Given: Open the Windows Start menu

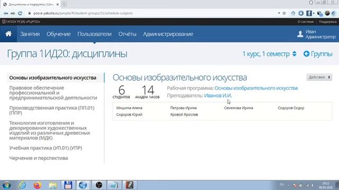Looking at the screenshot, I should click(6, 185).
